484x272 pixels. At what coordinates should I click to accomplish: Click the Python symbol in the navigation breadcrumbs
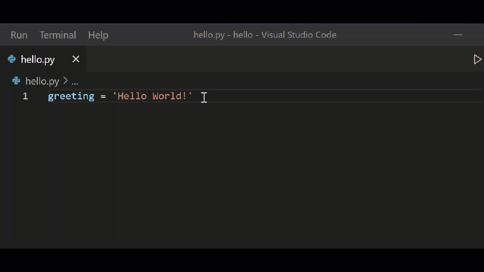(x=16, y=81)
